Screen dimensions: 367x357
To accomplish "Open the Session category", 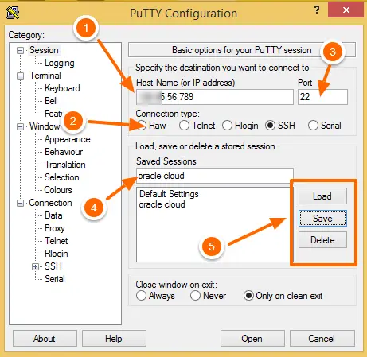I will [44, 50].
